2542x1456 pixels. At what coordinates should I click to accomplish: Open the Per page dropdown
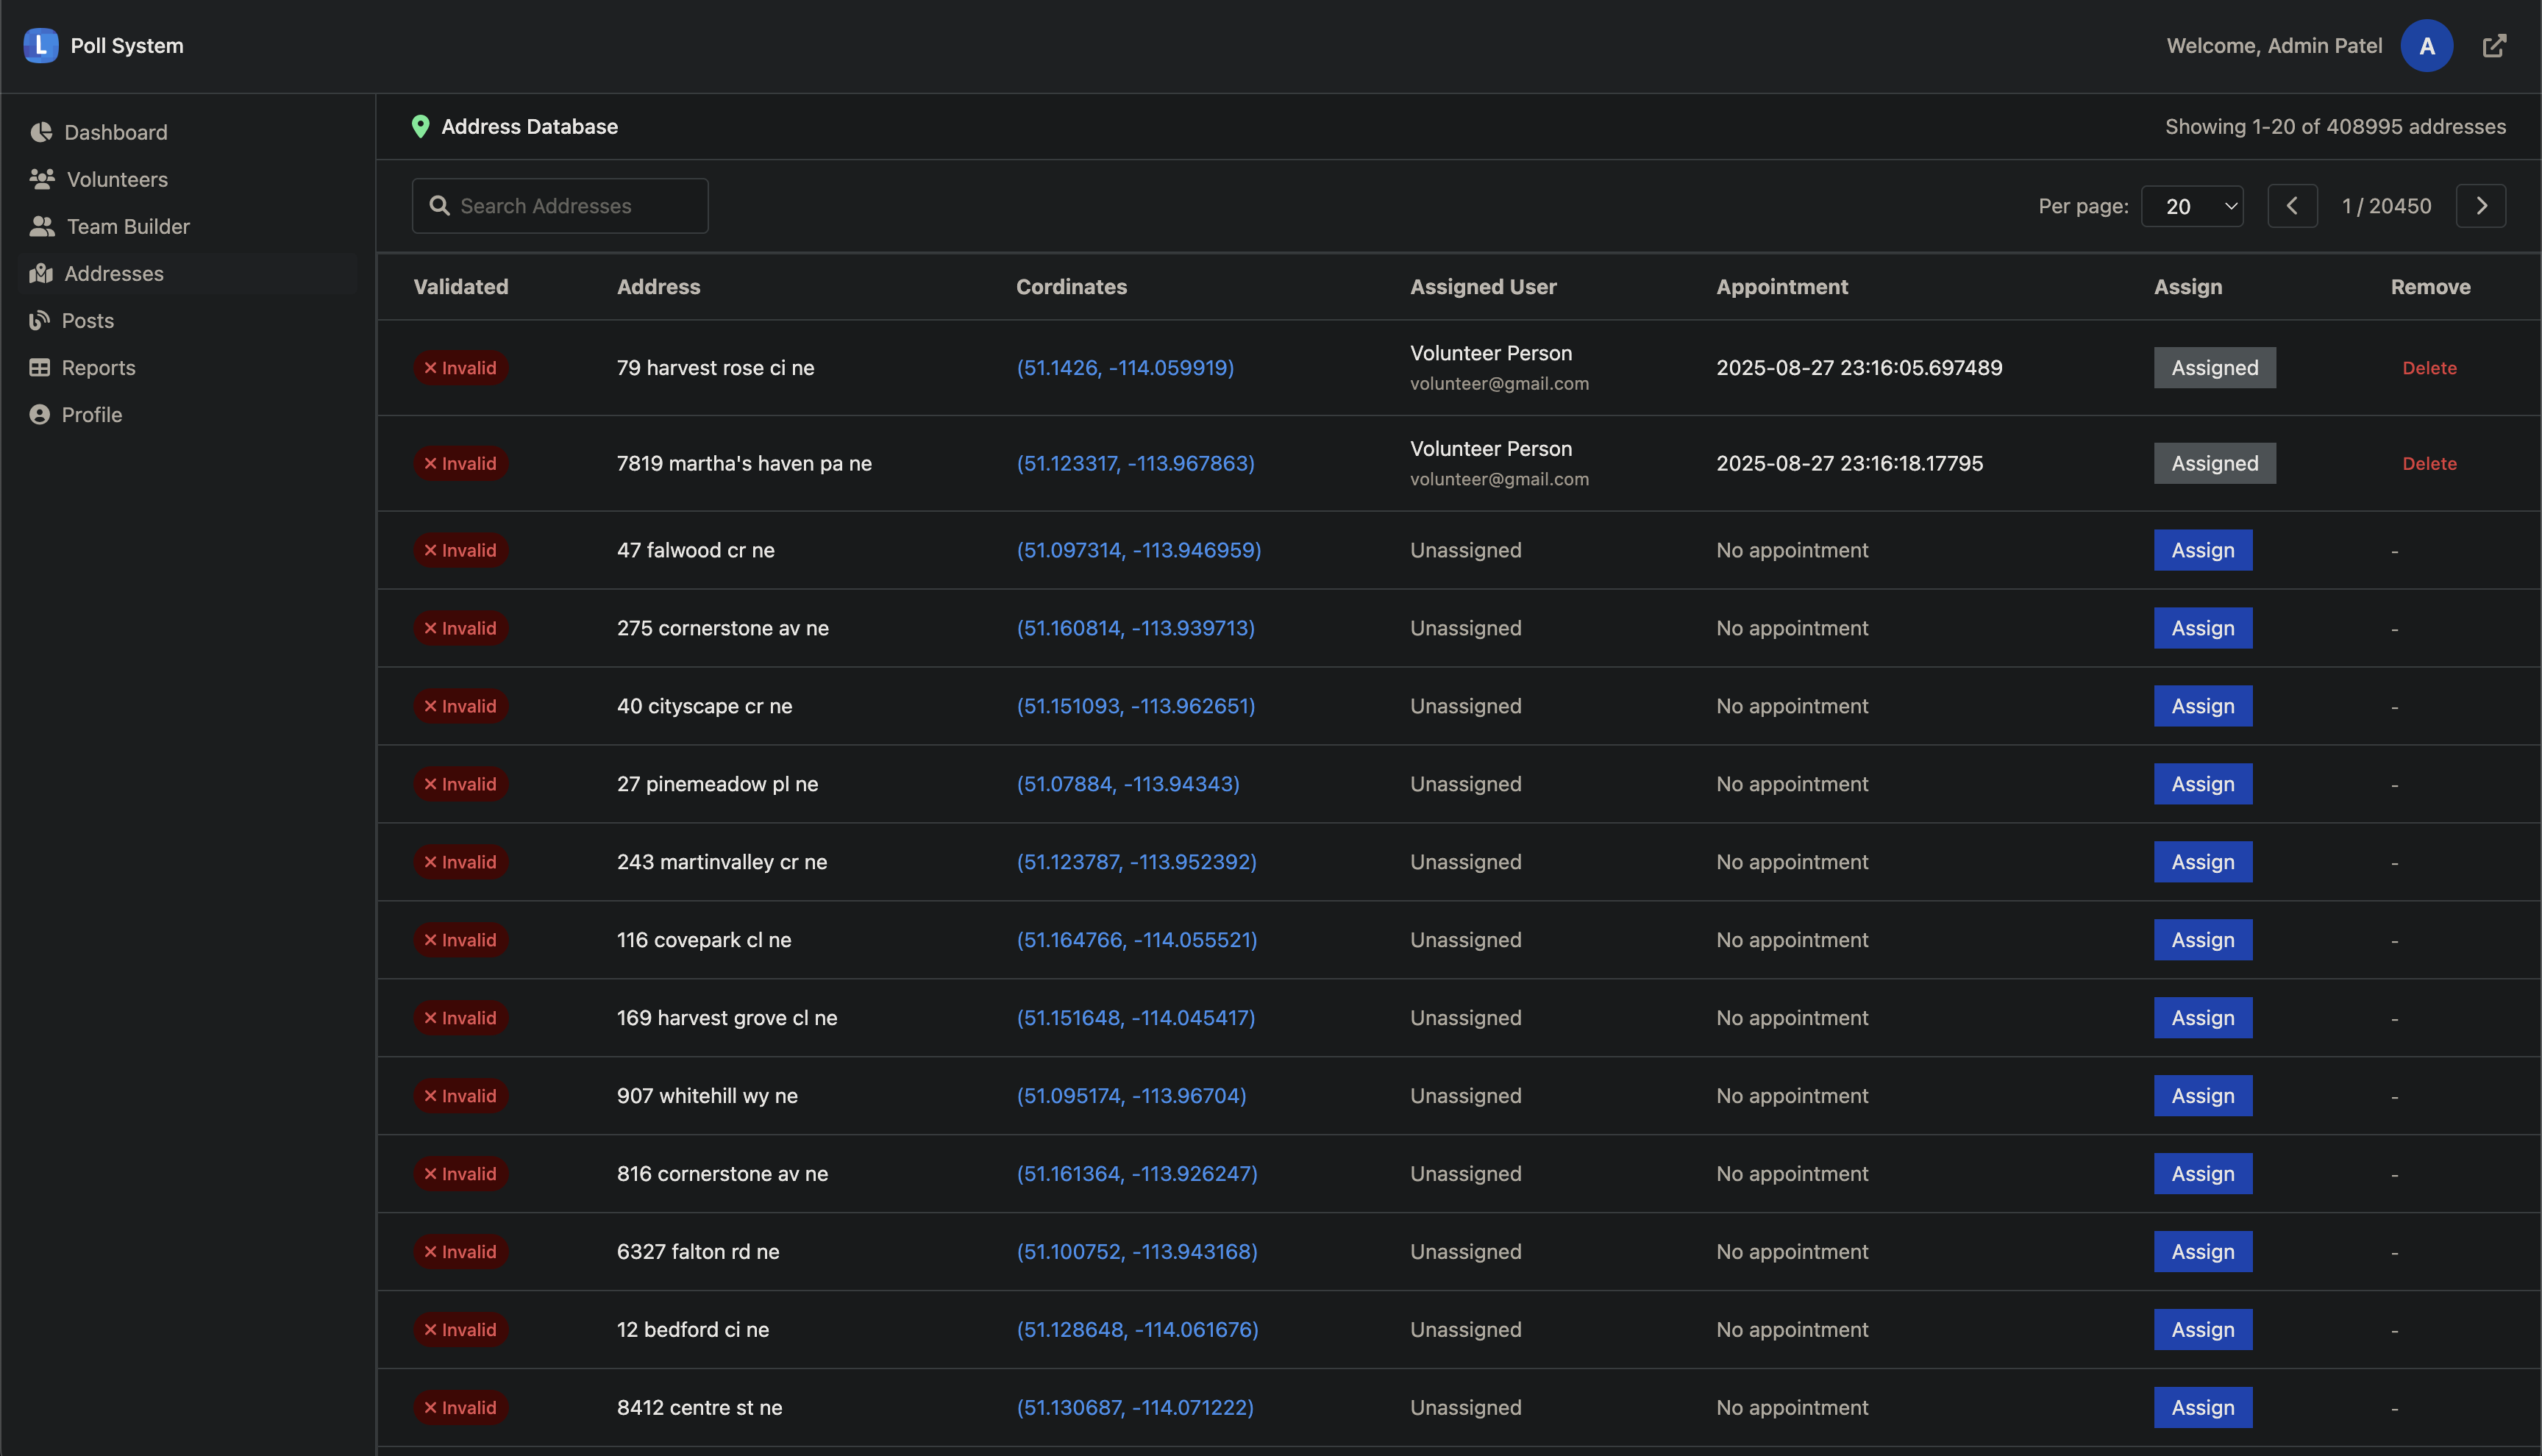coord(2191,205)
